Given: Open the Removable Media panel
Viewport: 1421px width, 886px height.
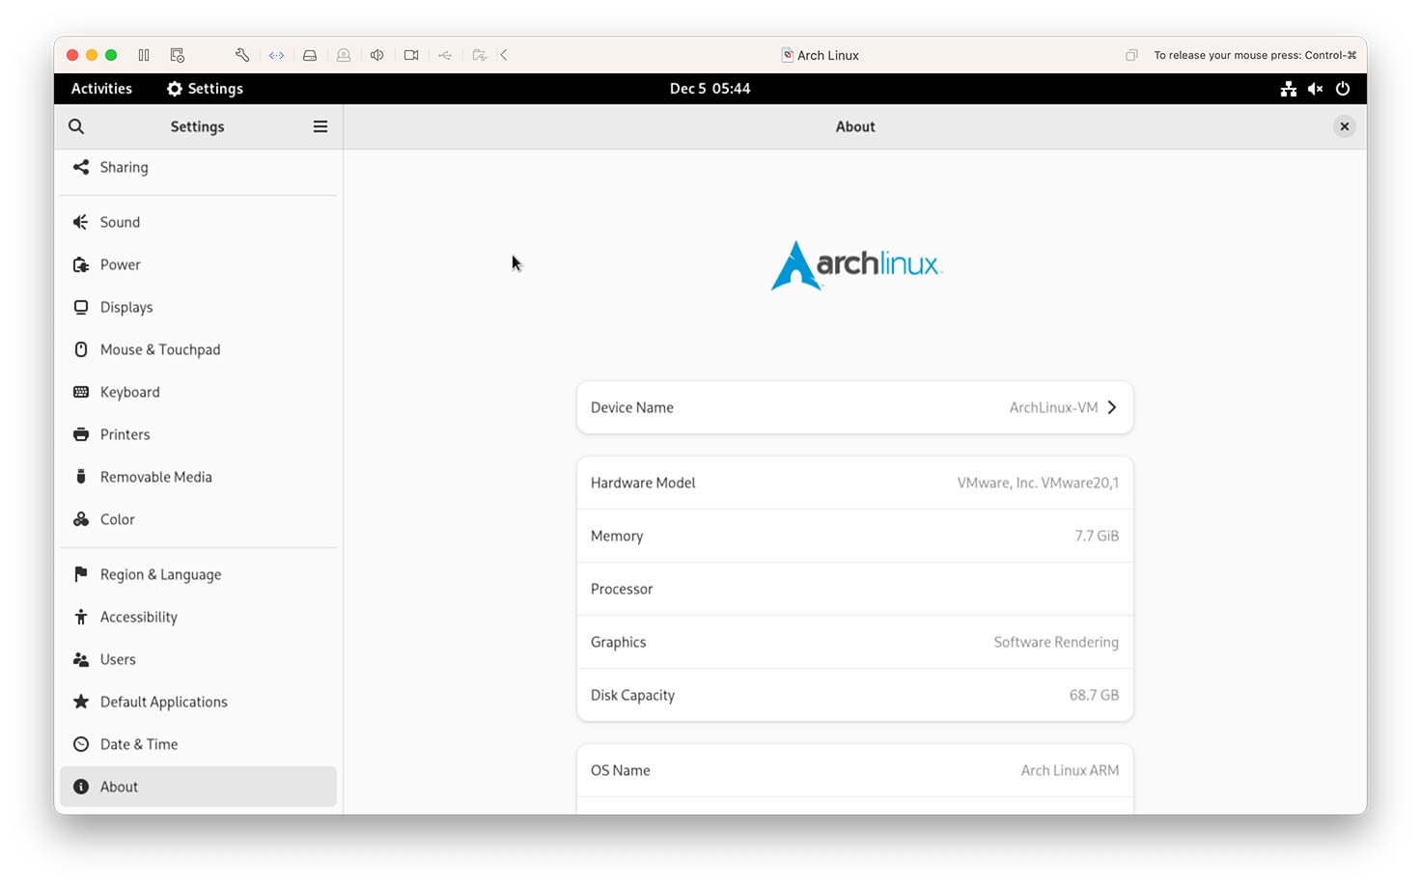Looking at the screenshot, I should point(198,477).
